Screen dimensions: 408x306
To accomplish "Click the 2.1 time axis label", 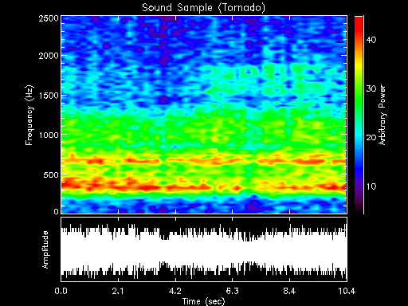I will [x=118, y=291].
